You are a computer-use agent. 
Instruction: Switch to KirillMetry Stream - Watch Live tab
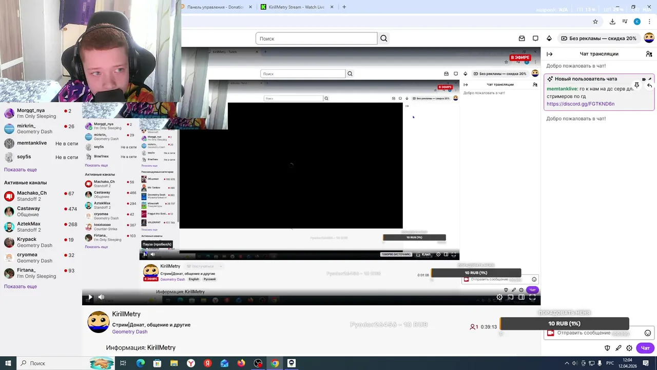point(297,7)
